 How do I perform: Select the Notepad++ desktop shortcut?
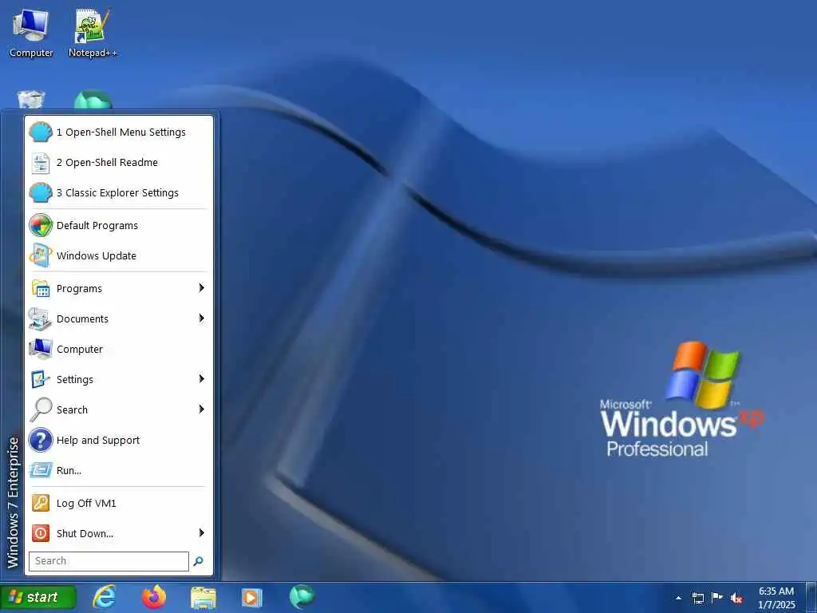coord(93,34)
